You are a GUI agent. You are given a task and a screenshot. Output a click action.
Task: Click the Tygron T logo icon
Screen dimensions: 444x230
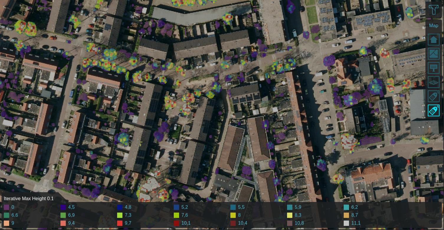[433, 10]
